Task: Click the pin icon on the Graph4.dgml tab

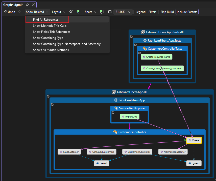Action: (27, 5)
